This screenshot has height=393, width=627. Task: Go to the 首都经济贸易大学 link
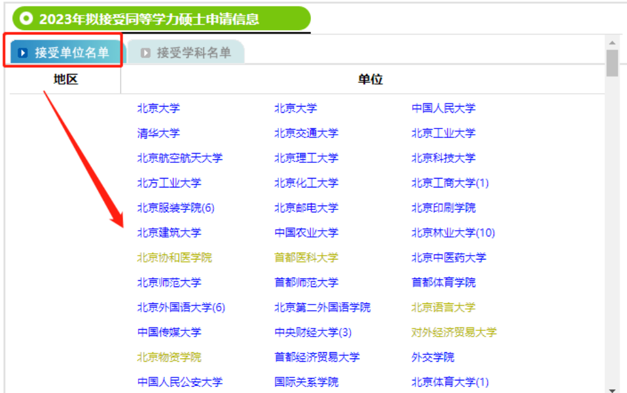[x=317, y=357]
